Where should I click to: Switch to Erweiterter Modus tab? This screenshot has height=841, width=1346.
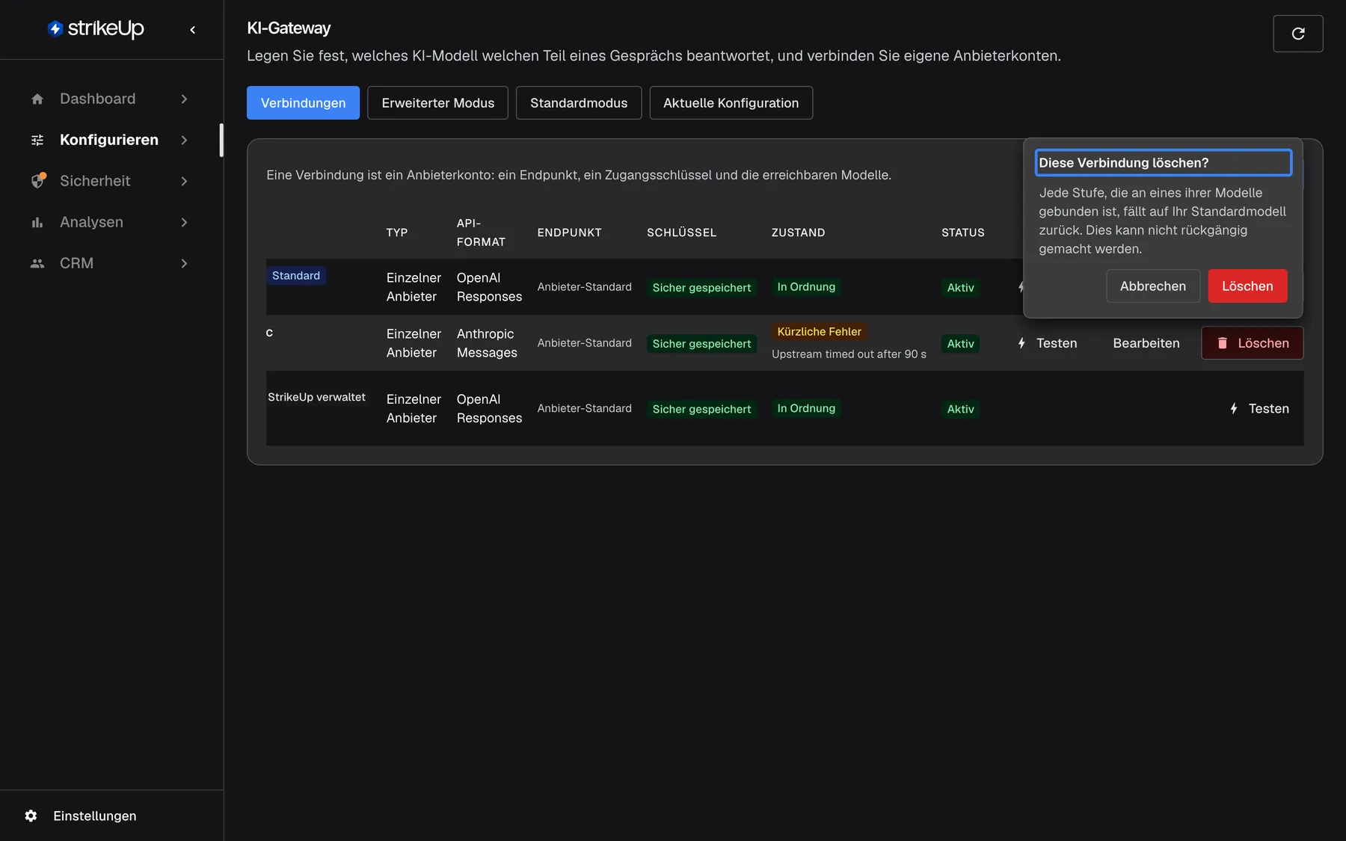tap(437, 102)
